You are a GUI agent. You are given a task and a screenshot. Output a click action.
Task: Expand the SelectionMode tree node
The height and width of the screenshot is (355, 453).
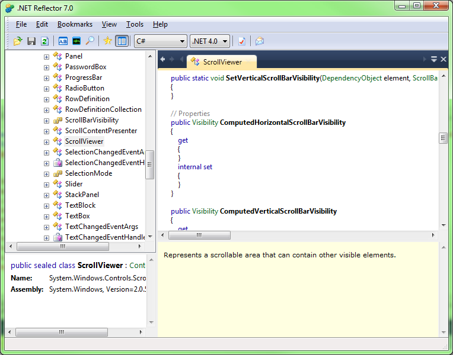click(46, 174)
